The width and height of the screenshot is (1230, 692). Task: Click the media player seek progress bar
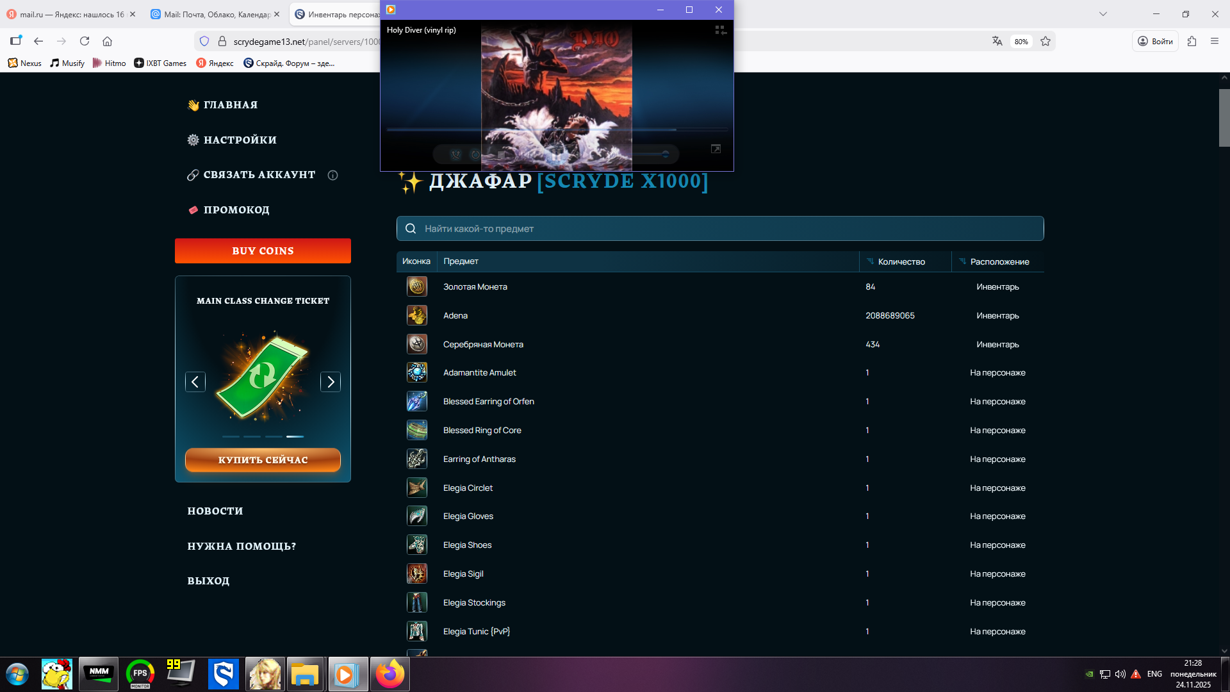tap(556, 129)
